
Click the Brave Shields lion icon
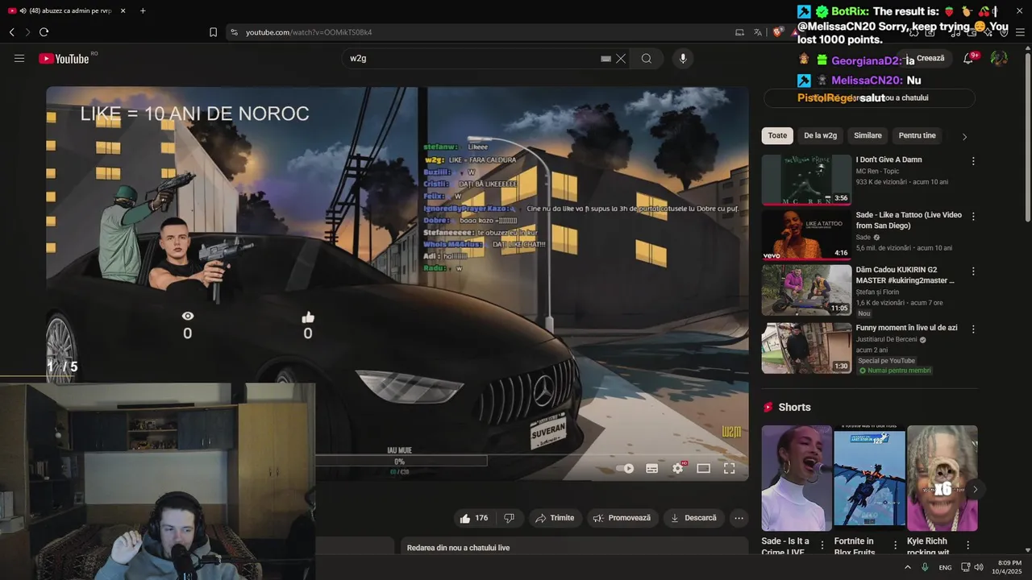pos(777,32)
